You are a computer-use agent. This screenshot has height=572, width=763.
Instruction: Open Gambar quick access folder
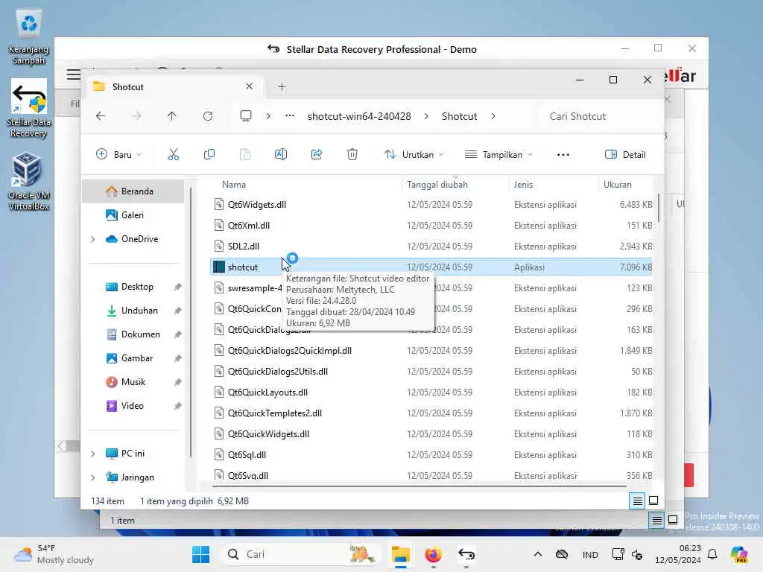pos(133,358)
